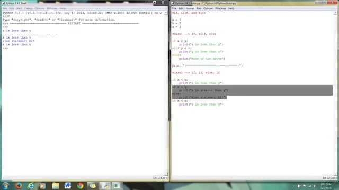Open the File menu in tutor.py editor
Screen dimensions: 339x190
click(174, 8)
